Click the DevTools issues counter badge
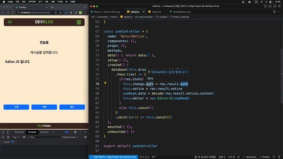Image resolution: width=283 pixels, height=159 pixels. (x=67, y=132)
